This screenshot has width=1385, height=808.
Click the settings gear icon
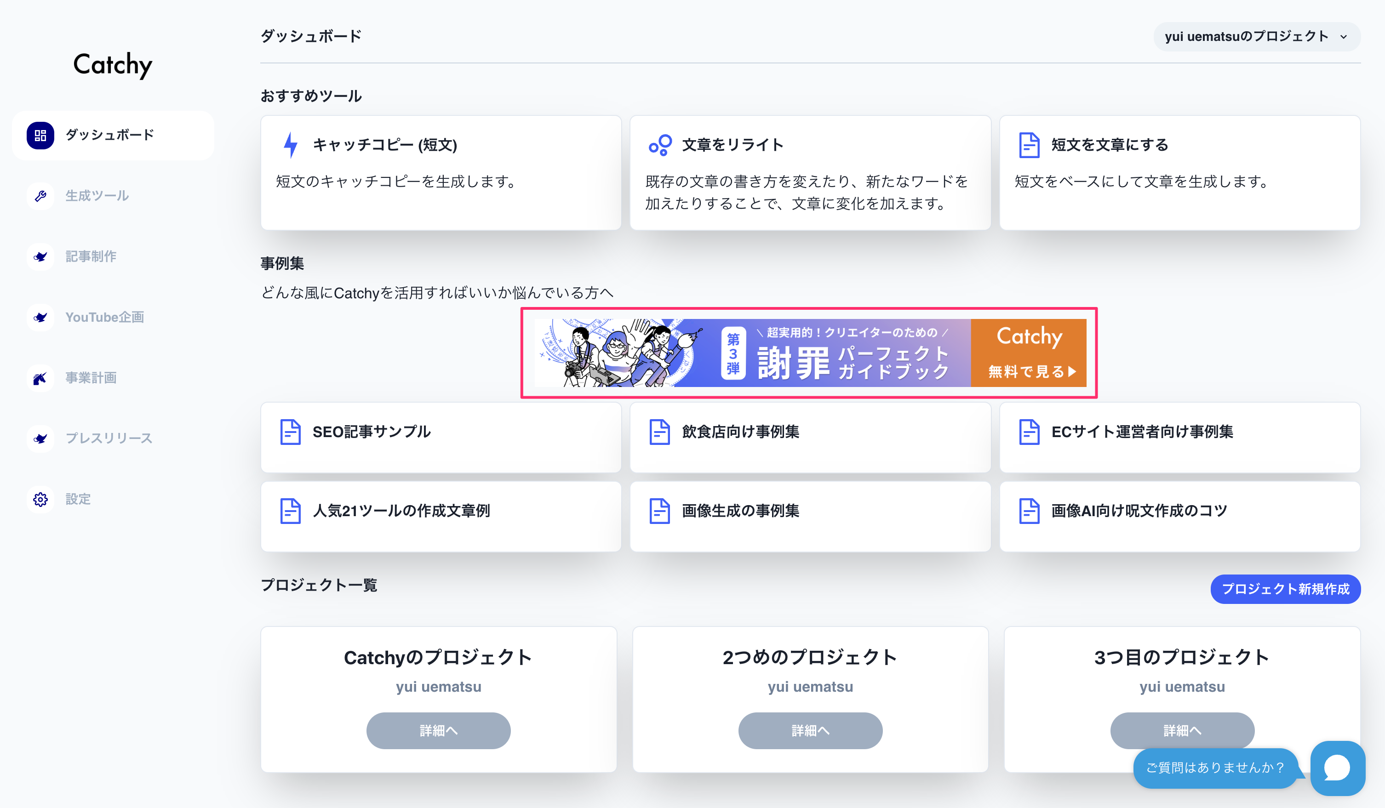pyautogui.click(x=40, y=499)
